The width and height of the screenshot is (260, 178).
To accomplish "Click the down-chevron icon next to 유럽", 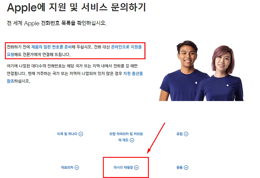I will tap(186, 134).
